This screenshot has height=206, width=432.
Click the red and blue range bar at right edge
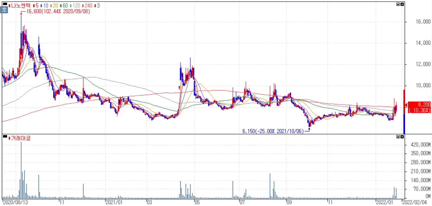point(404,112)
